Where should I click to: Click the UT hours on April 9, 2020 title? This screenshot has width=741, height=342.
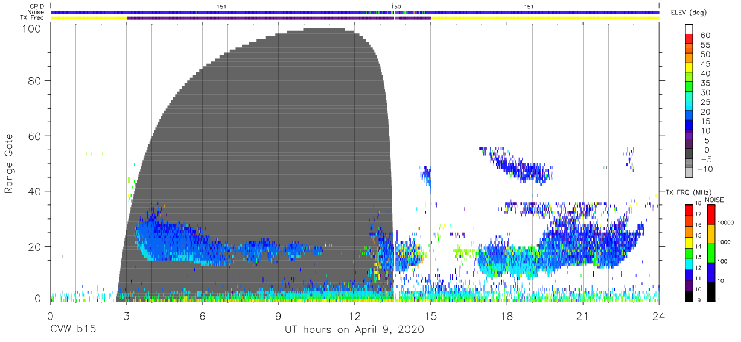point(355,330)
